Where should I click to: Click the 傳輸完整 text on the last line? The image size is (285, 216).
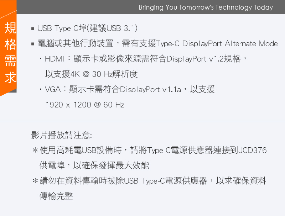56,196
